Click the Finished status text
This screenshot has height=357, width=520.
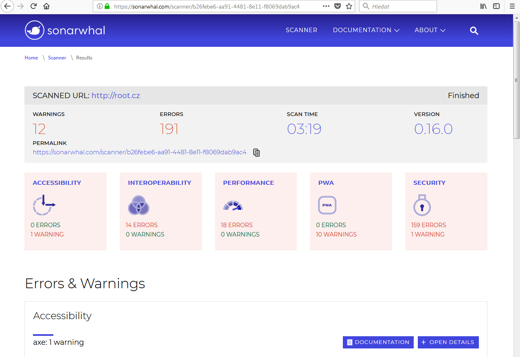463,96
